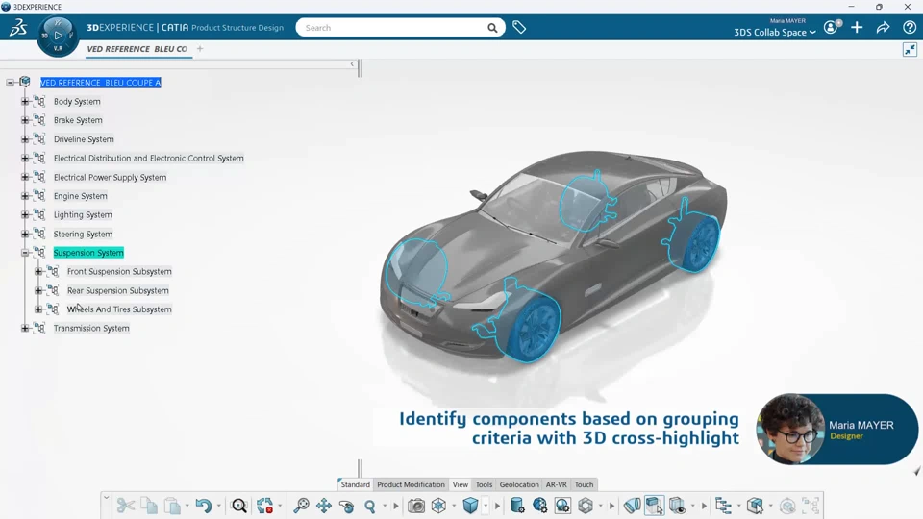The height and width of the screenshot is (519, 923).
Task: Expand the Front Suspension Subsystem node
Action: click(x=38, y=271)
